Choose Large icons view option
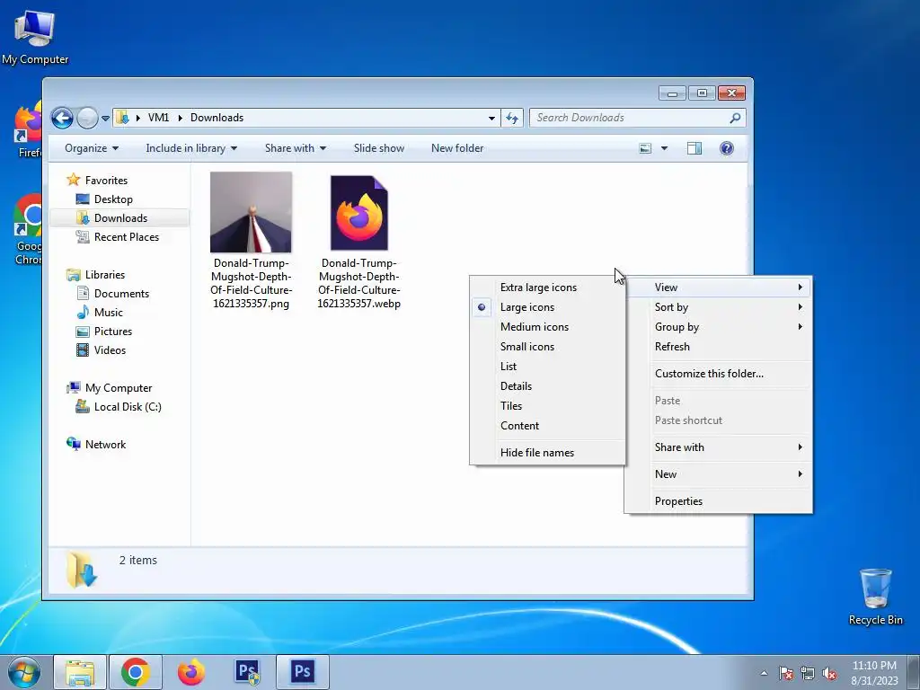The width and height of the screenshot is (920, 690). click(x=547, y=307)
